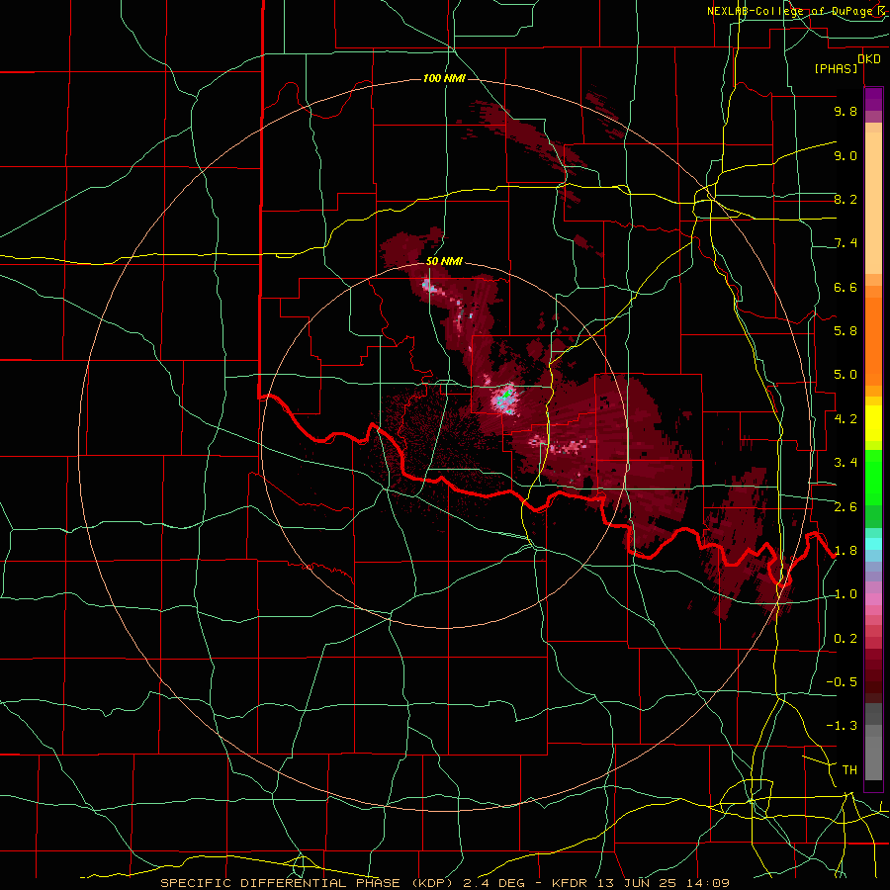
Task: Click the [PHAS] legend unit label
Action: tap(836, 68)
